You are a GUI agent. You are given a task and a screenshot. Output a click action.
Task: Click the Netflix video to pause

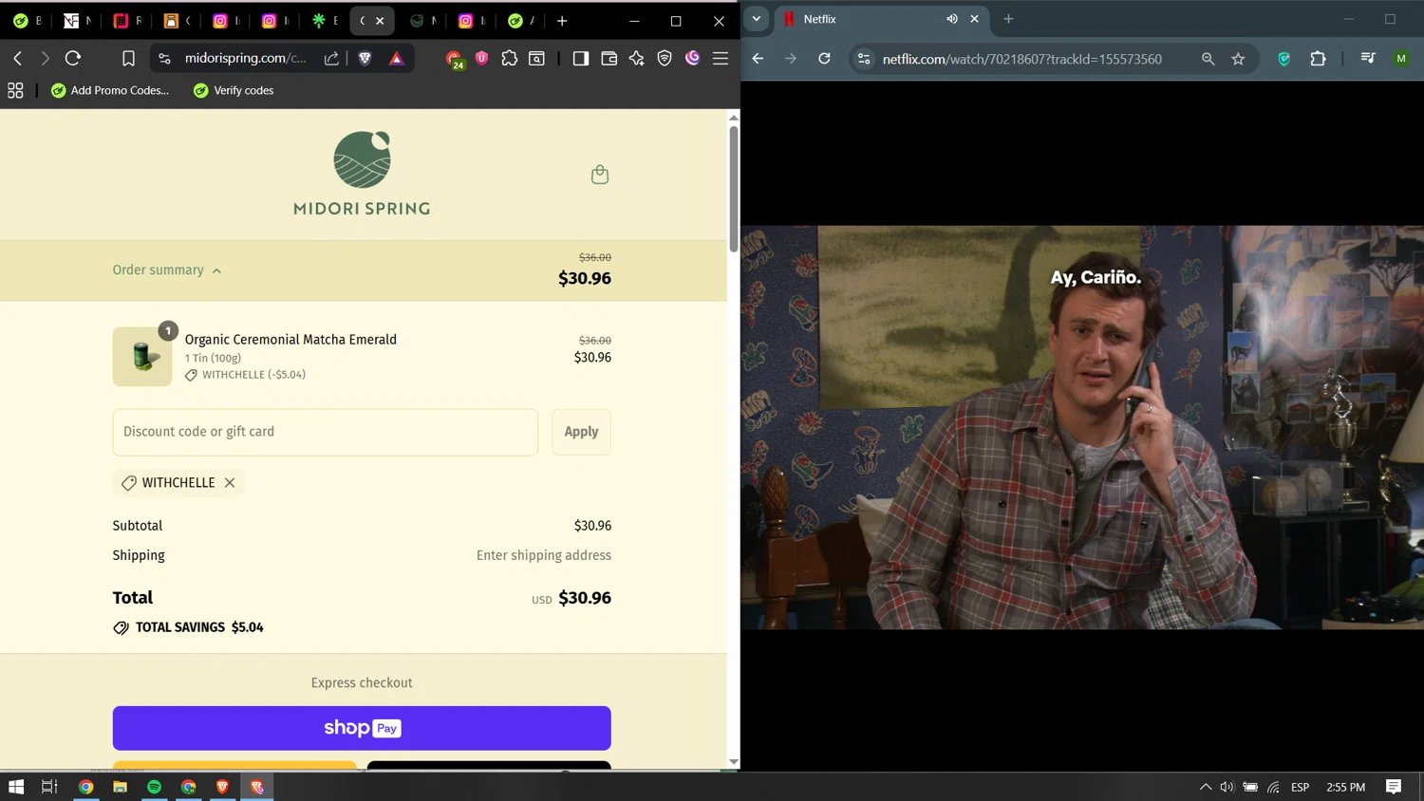(x=1082, y=427)
